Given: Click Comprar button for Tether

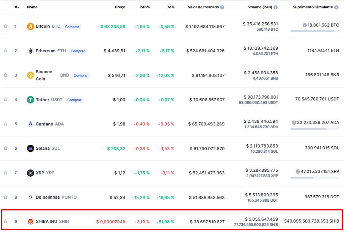Looking at the screenshot, I should point(74,100).
